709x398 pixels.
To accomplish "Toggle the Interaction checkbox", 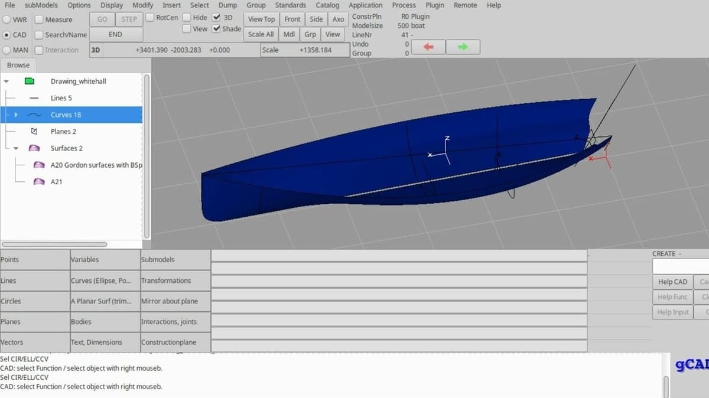I will 39,50.
